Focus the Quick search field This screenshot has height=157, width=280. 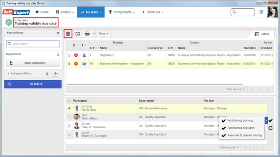tap(33, 44)
